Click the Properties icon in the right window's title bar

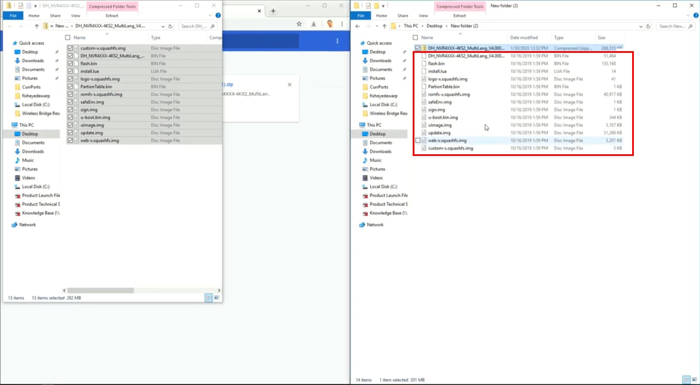click(368, 6)
